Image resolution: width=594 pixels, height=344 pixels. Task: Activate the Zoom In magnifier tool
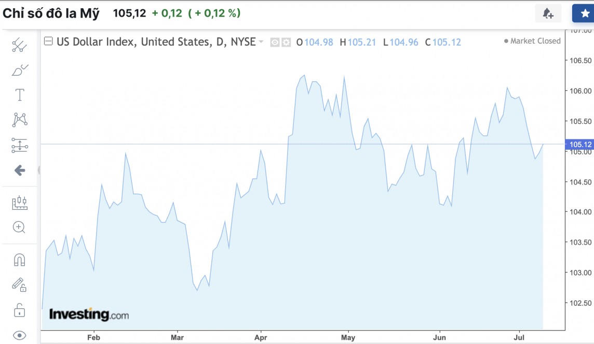[19, 227]
